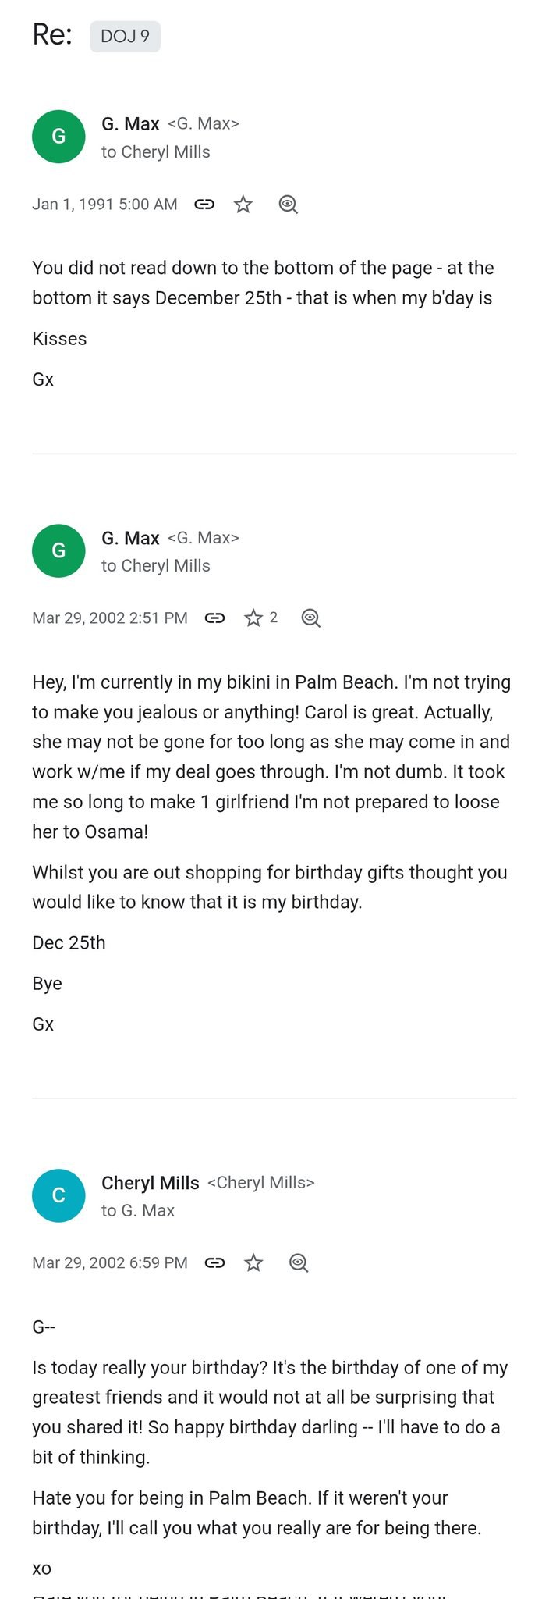Click the DOJ 9 label tag
Viewport: 549px width, 1599px height.
[x=125, y=37]
